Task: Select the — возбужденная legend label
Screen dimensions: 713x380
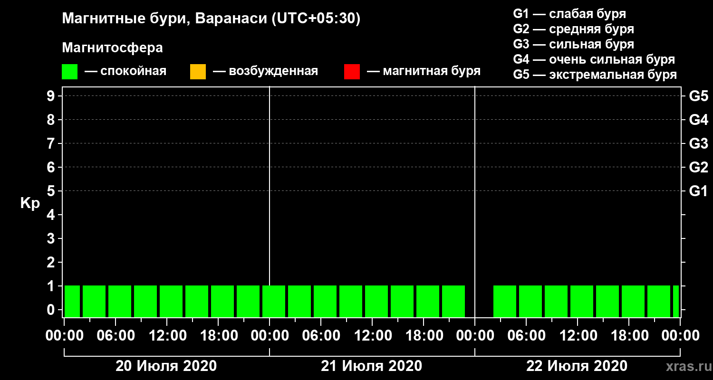Action: (265, 72)
